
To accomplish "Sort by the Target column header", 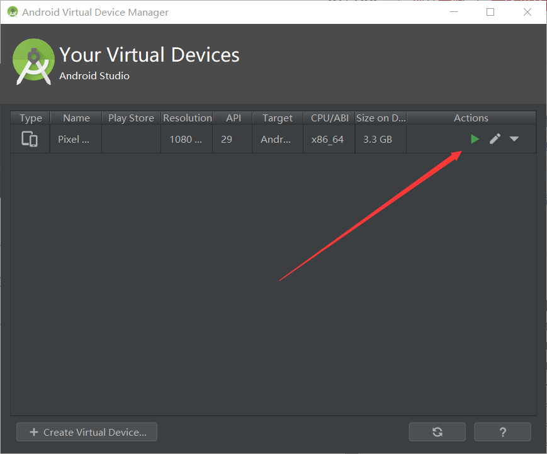I will (278, 118).
